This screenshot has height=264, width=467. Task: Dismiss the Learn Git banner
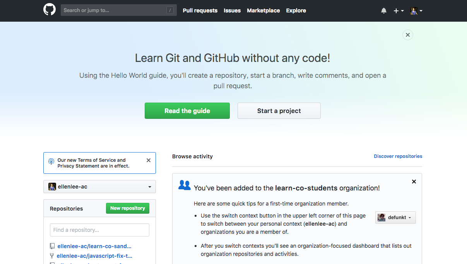click(x=407, y=35)
